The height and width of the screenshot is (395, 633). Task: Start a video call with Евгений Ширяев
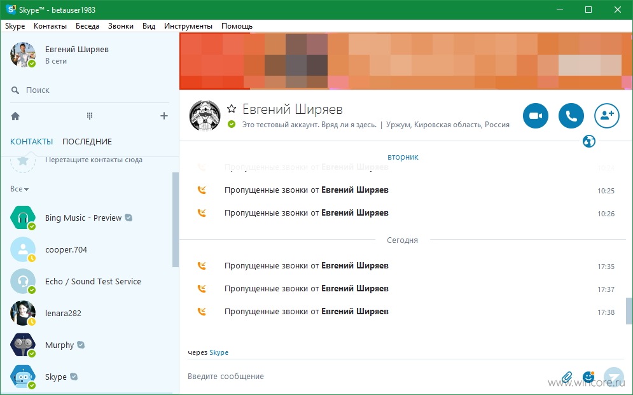tap(535, 116)
